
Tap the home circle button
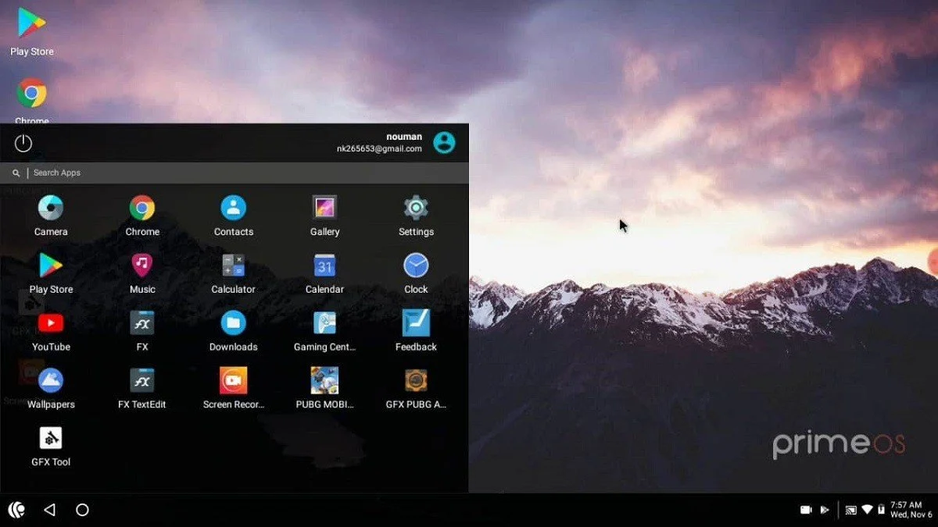(82, 510)
